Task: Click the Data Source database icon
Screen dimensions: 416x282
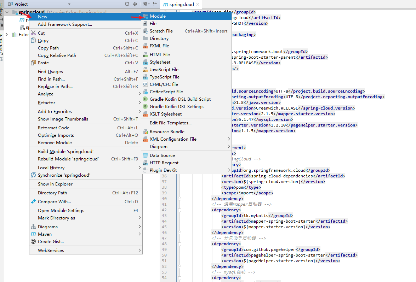Action: (145, 155)
